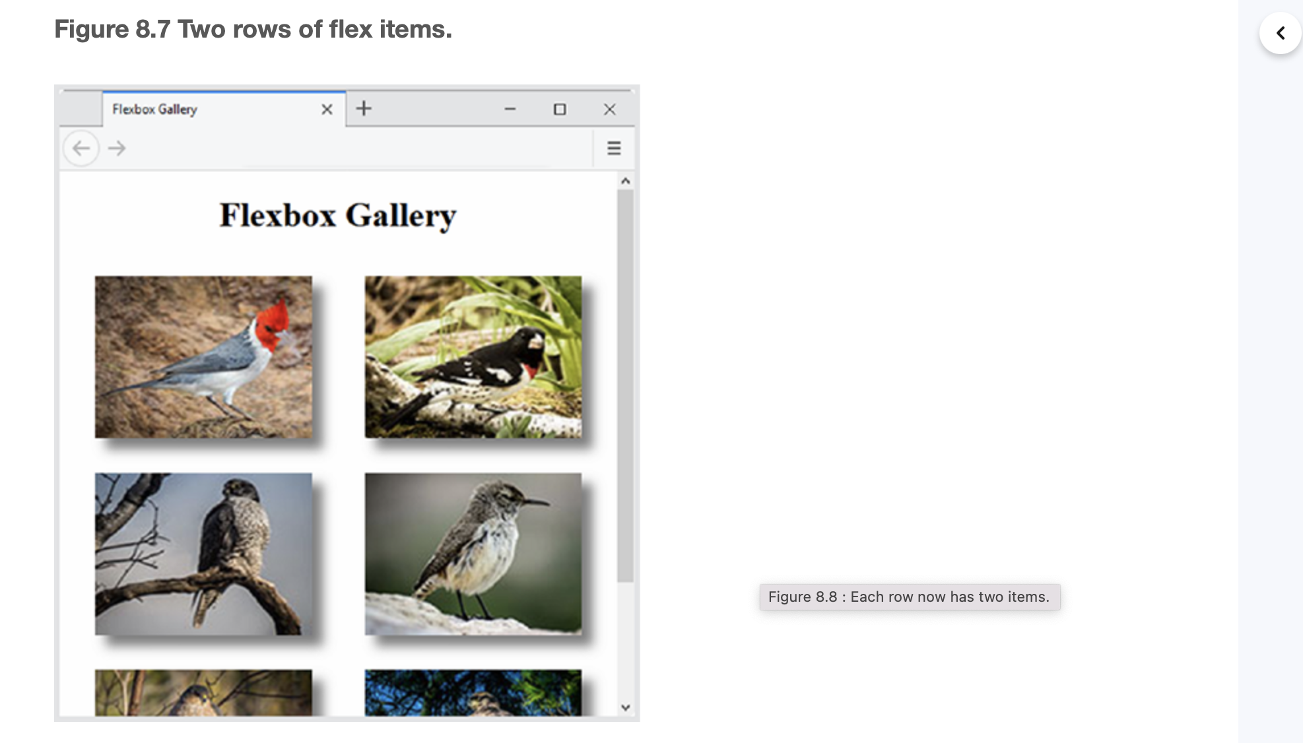Click the Figure 8.7 caption text
This screenshot has height=743, width=1303.
tap(253, 28)
